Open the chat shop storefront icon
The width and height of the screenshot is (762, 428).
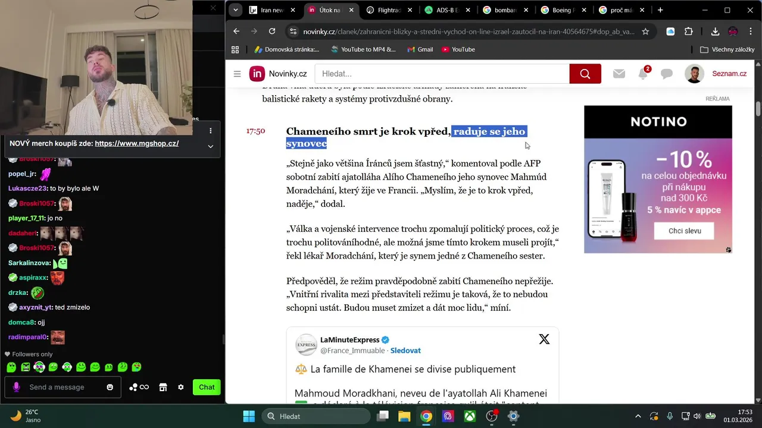[x=163, y=387]
